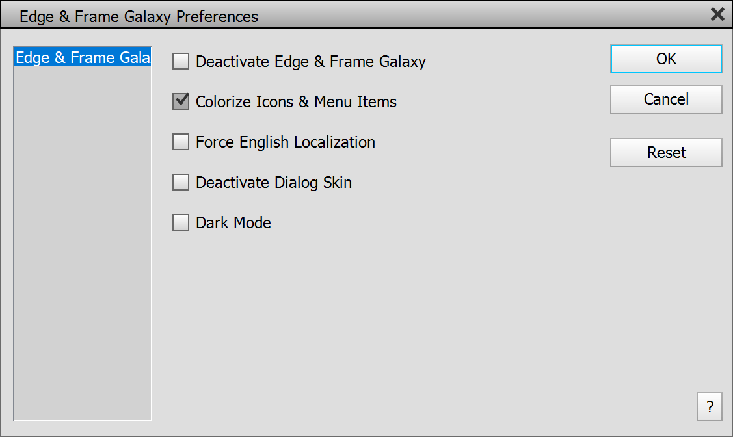Confirm preferences with the OK button
Image resolution: width=733 pixels, height=437 pixels.
click(666, 59)
